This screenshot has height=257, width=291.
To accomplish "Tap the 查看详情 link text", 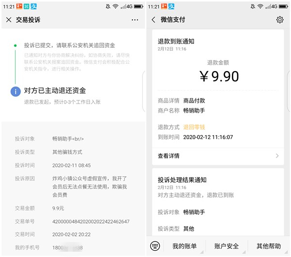I will (168, 156).
